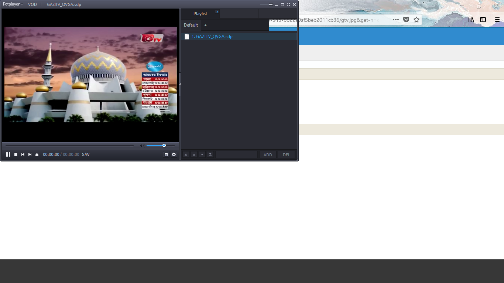
Task: Toggle the playlist panel button
Action: click(166, 154)
